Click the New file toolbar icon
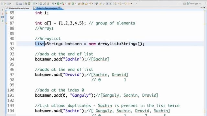 (x=4, y=4)
